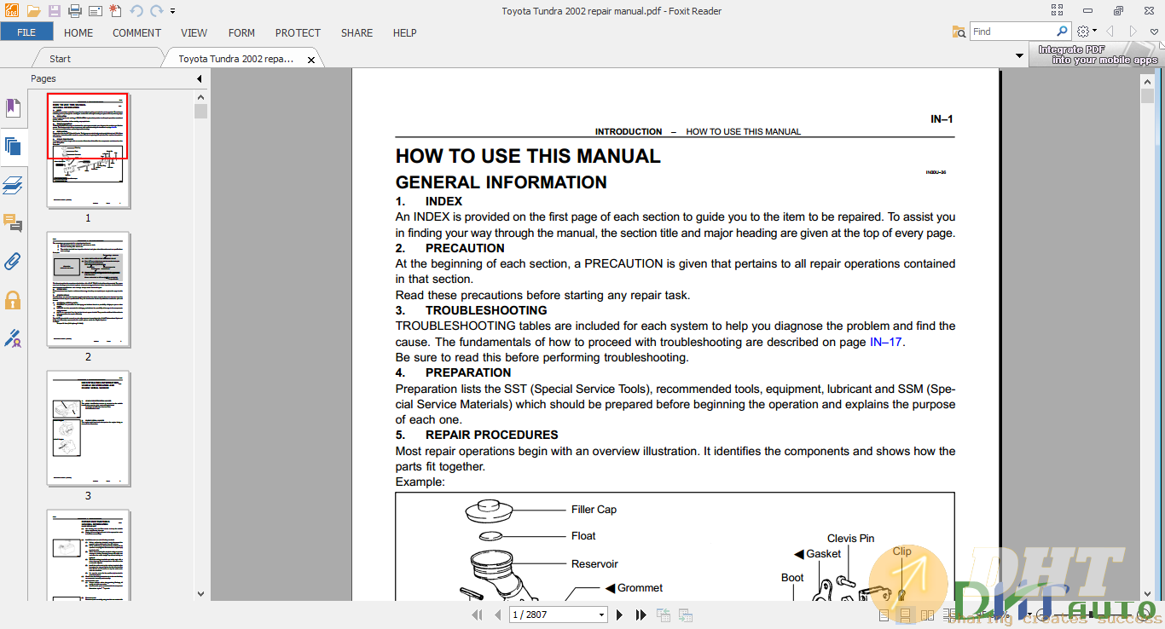The image size is (1165, 629).
Task: Click the 'HOW TO USE THIS MANUAL' heading
Action: 528,156
